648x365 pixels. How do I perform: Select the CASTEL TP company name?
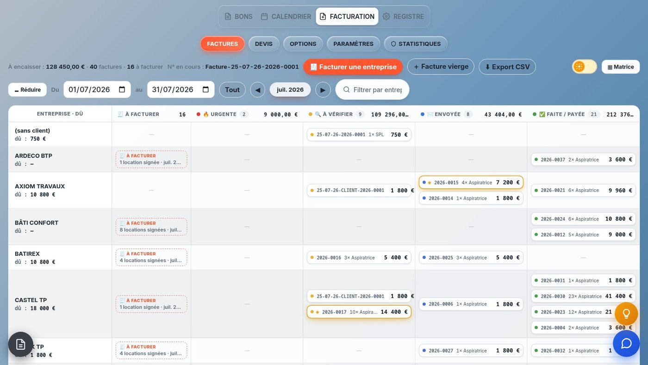[x=31, y=300]
